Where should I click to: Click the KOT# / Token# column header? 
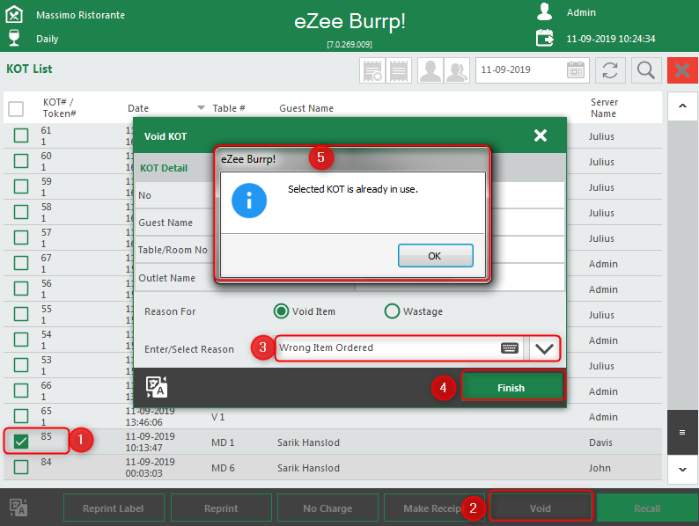tap(59, 108)
